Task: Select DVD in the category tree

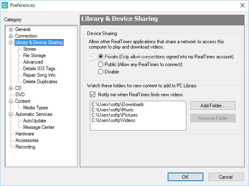Action: coord(20,95)
